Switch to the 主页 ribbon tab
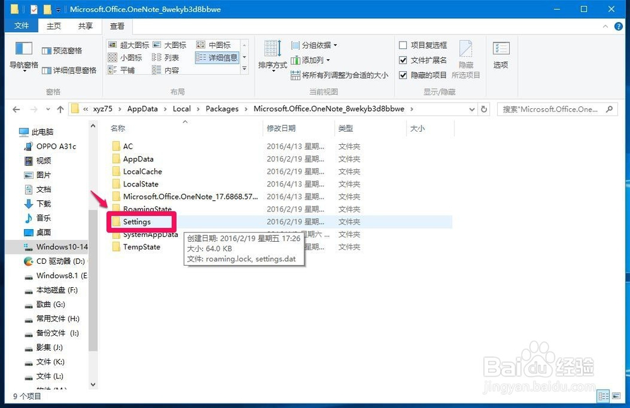The height and width of the screenshot is (408, 630). (x=54, y=25)
